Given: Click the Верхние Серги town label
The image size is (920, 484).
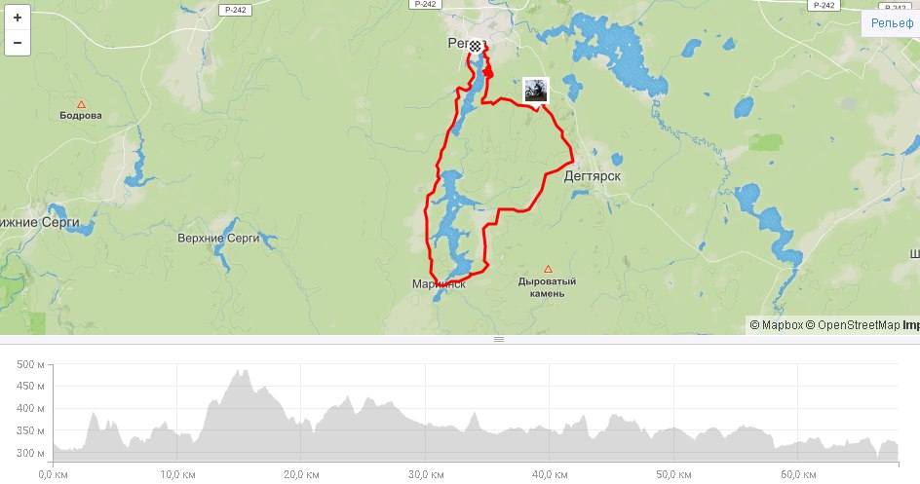Looking at the screenshot, I should [x=218, y=239].
